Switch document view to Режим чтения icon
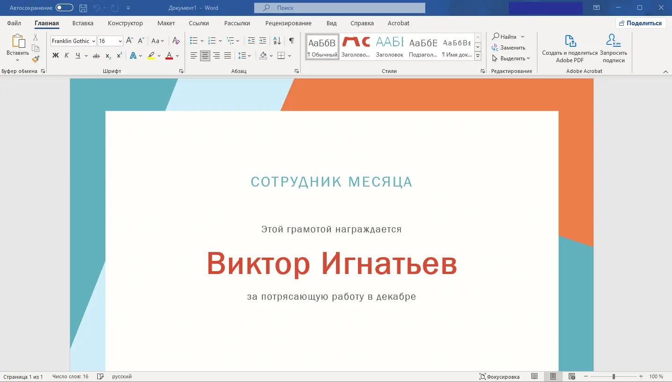The image size is (672, 382). tap(534, 376)
